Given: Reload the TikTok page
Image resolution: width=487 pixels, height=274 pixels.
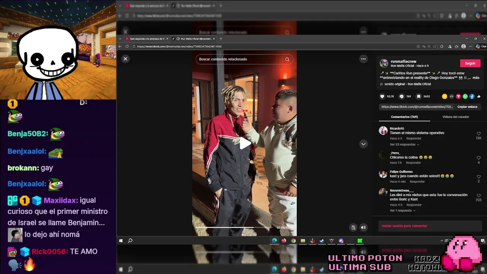Looking at the screenshot, I should tap(127, 46).
